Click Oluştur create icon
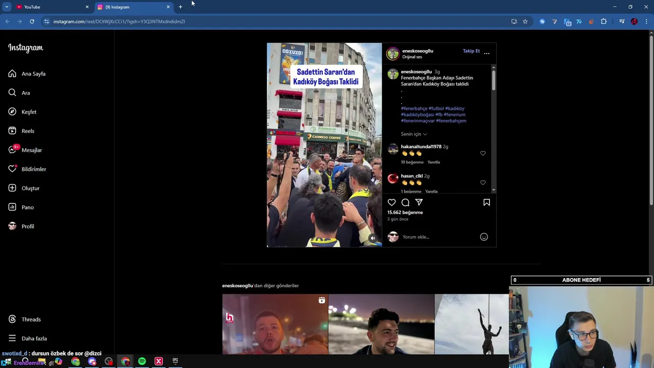This screenshot has height=368, width=654. tap(12, 188)
